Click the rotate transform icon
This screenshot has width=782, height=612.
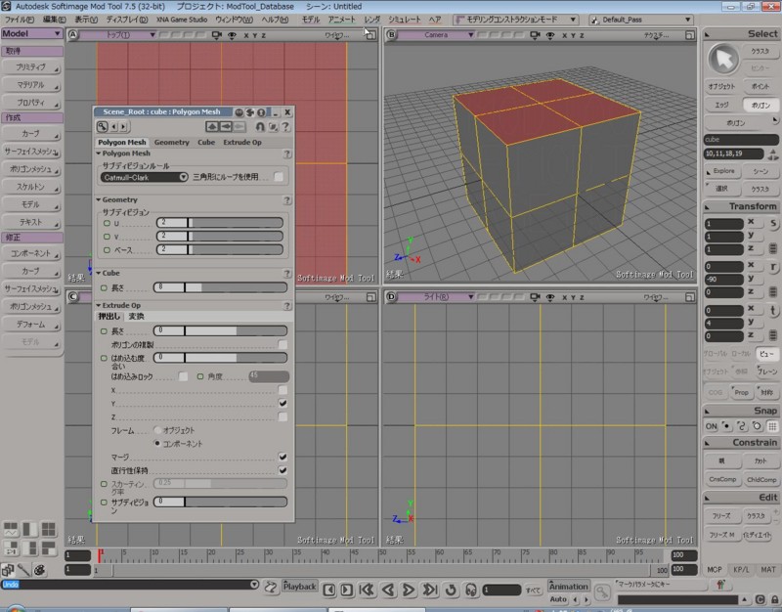(x=773, y=267)
